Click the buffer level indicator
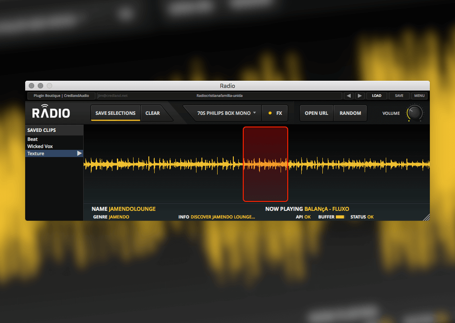Viewport: 455px width, 323px height. coord(340,217)
